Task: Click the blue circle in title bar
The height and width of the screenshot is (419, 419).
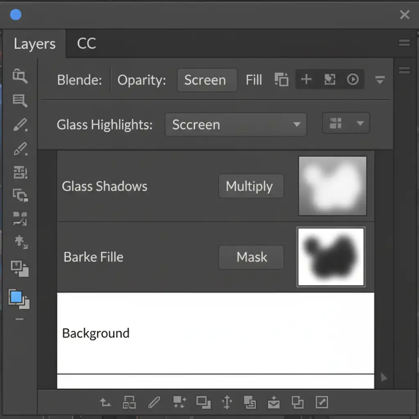Action: point(16,15)
